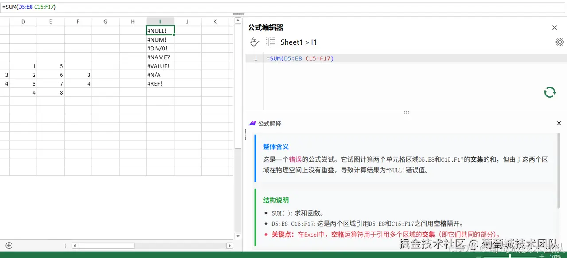Select the #VALUE! cell
Image resolution: width=567 pixels, height=258 pixels.
click(160, 66)
